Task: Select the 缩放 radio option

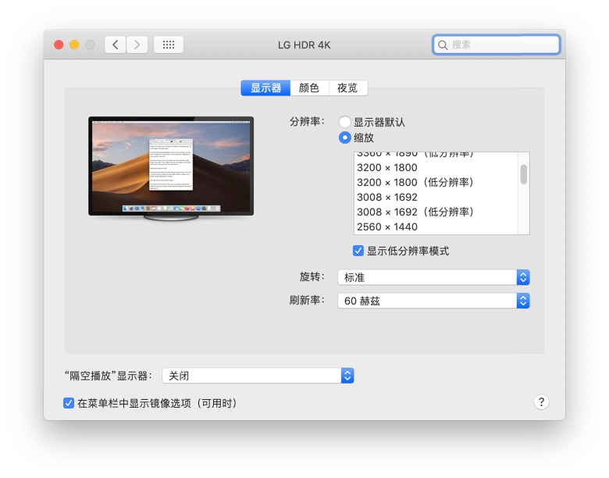Action: [344, 137]
